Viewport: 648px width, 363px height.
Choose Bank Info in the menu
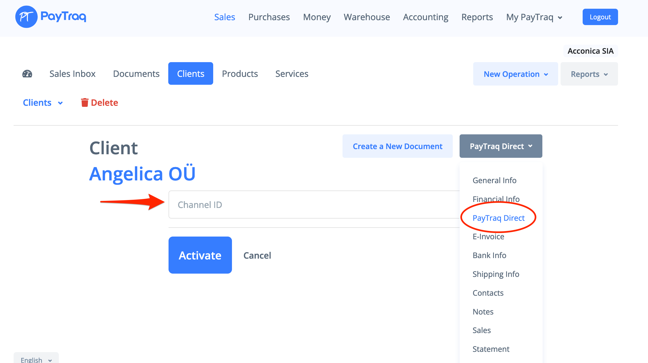coord(489,255)
